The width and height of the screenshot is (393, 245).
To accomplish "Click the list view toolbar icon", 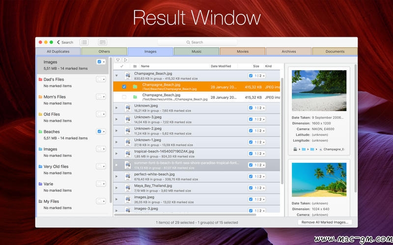I will 84,42.
